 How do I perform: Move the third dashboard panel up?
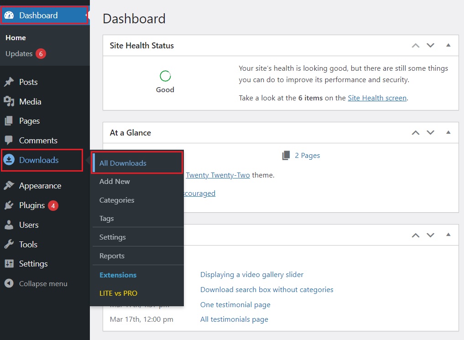(x=416, y=235)
